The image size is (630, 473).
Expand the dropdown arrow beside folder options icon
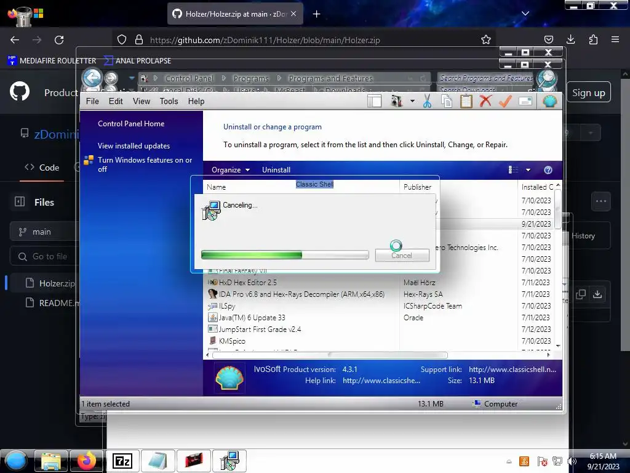tap(412, 102)
